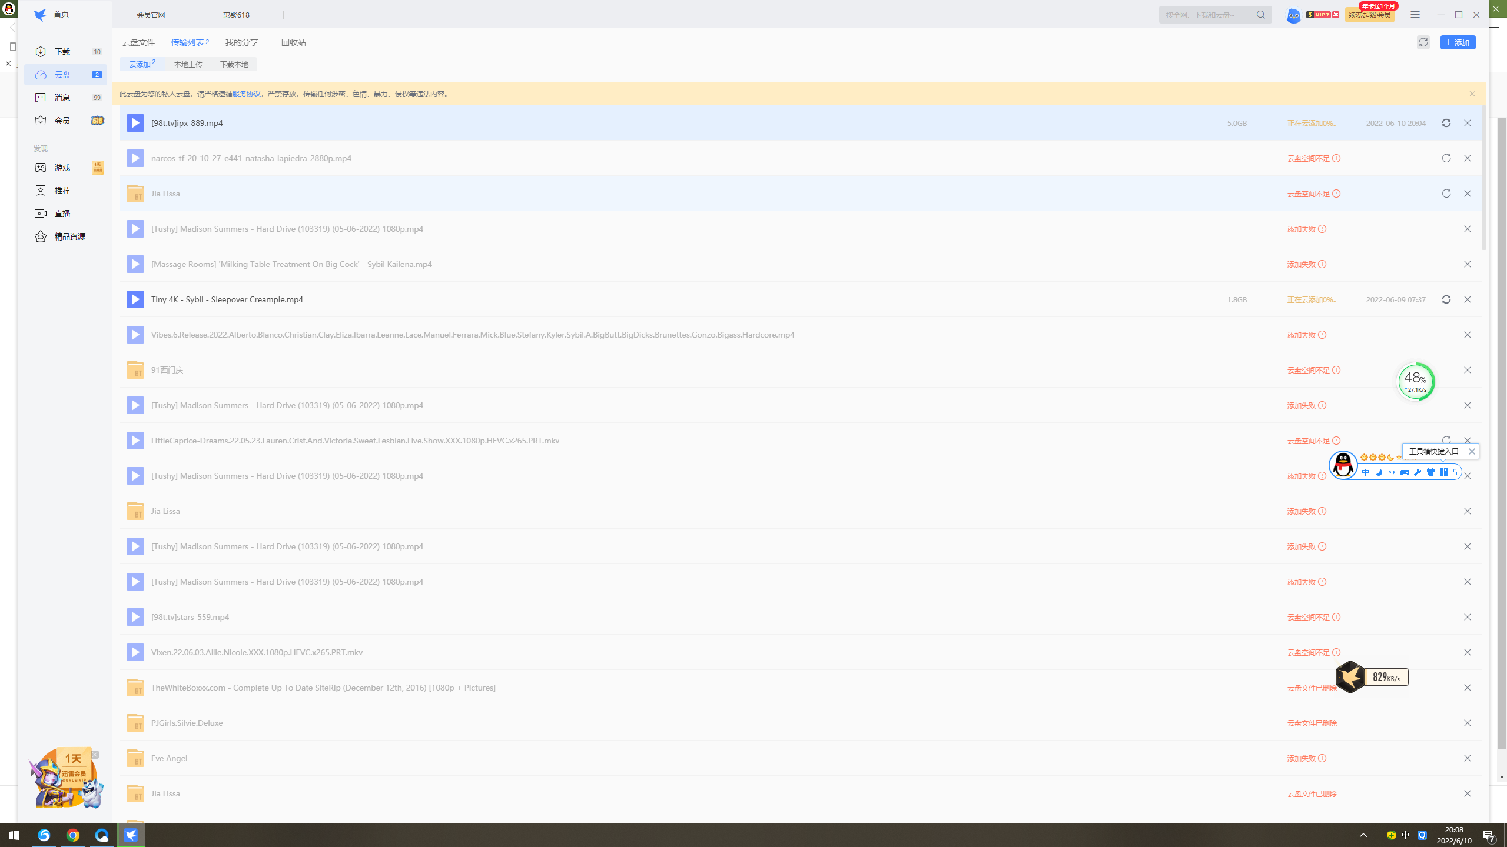Open 精品资源 premium resources section
Viewport: 1507px width, 847px height.
(x=69, y=236)
